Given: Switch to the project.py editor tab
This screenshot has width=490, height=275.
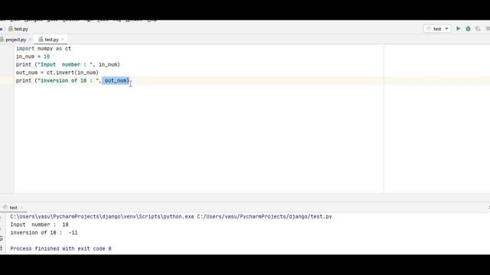Looking at the screenshot, I should 15,40.
